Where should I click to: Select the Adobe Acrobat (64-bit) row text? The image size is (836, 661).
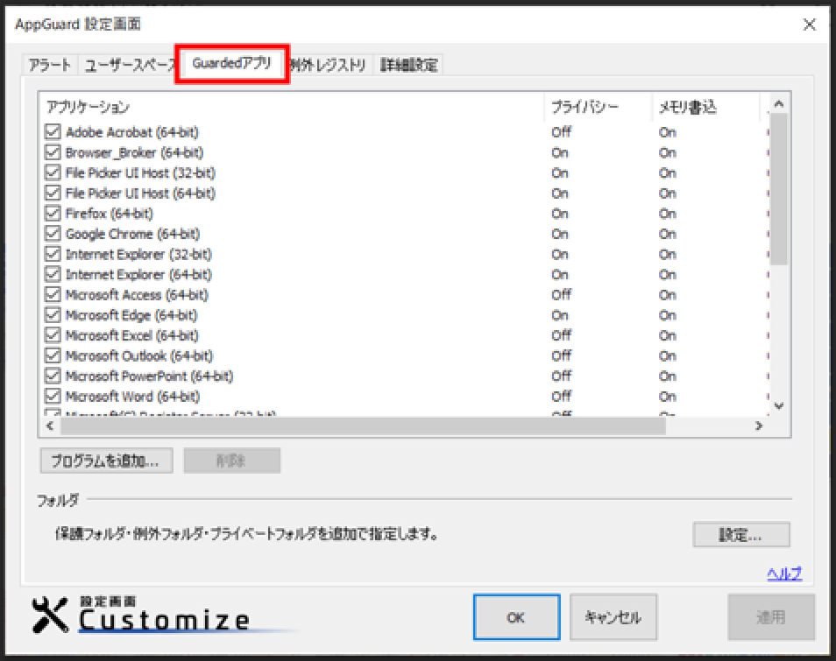132,131
